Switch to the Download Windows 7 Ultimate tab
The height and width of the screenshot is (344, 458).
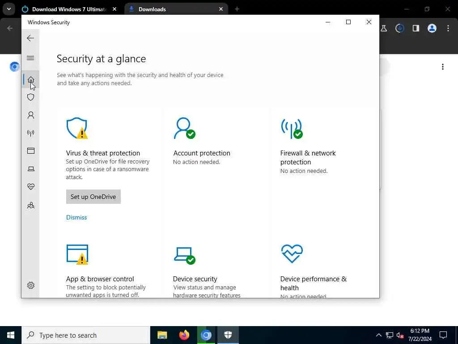69,9
